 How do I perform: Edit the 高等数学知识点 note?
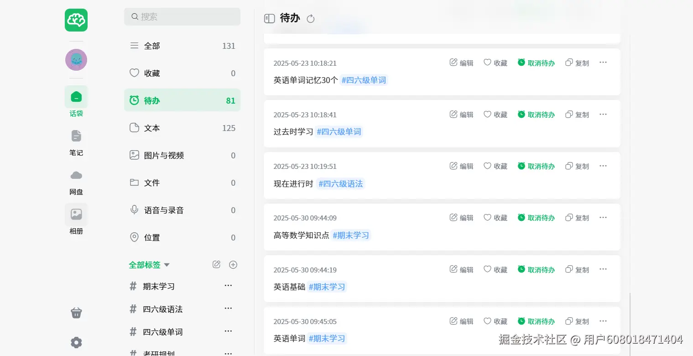point(461,218)
